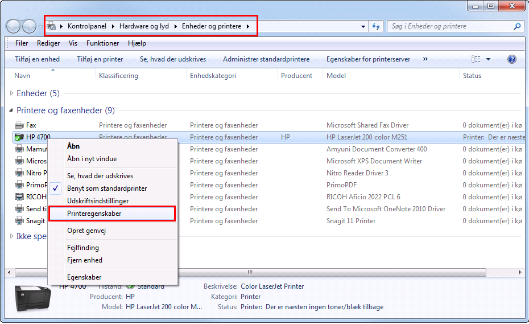Choose Udskriftsindstillinger in context menu
Screen dimensions: 529x324
(x=113, y=201)
